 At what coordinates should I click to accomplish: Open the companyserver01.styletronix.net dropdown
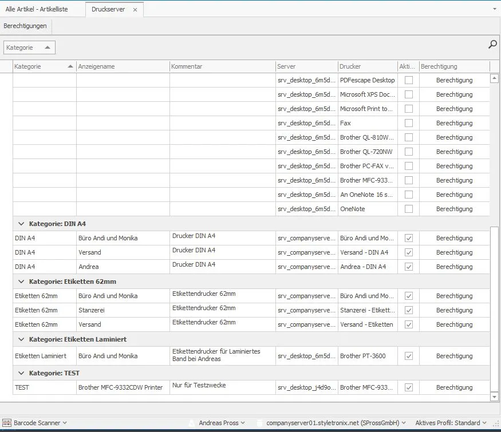404,423
